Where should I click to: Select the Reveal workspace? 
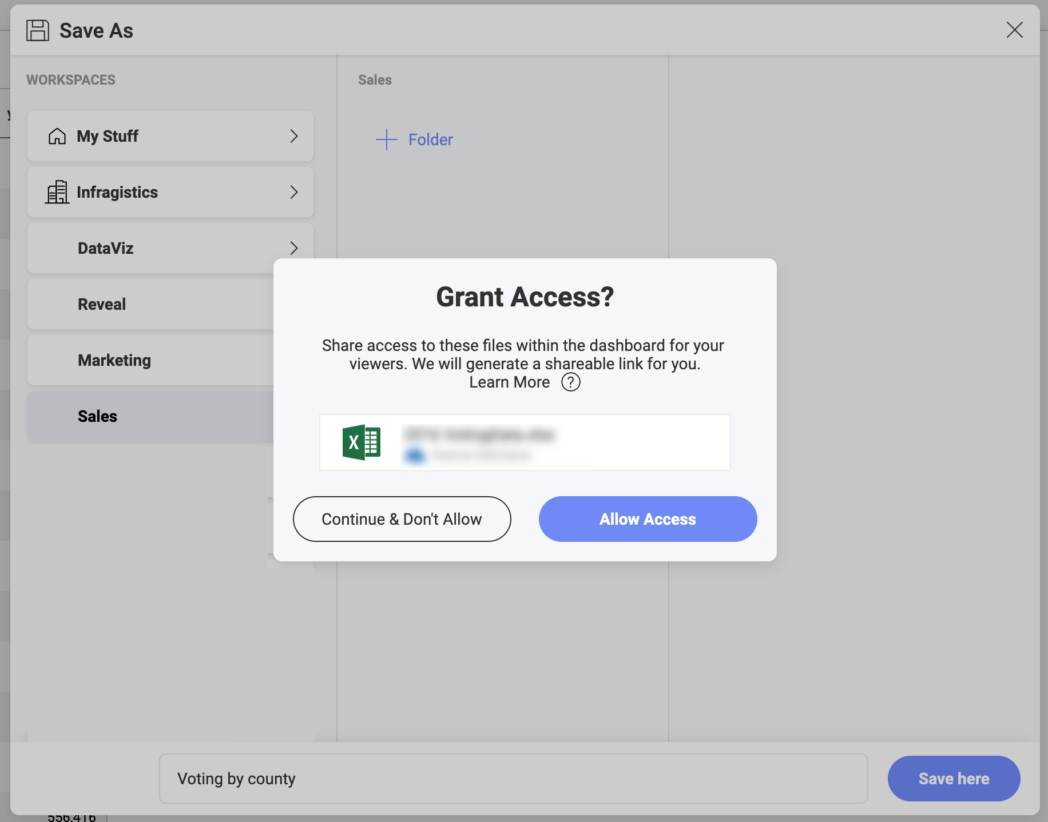(x=150, y=304)
